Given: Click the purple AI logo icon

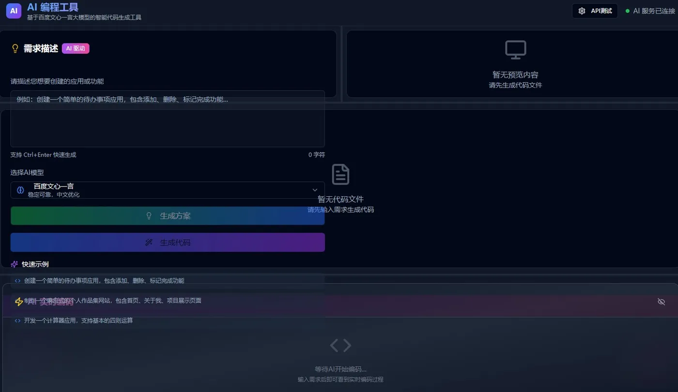Looking at the screenshot, I should [x=14, y=11].
